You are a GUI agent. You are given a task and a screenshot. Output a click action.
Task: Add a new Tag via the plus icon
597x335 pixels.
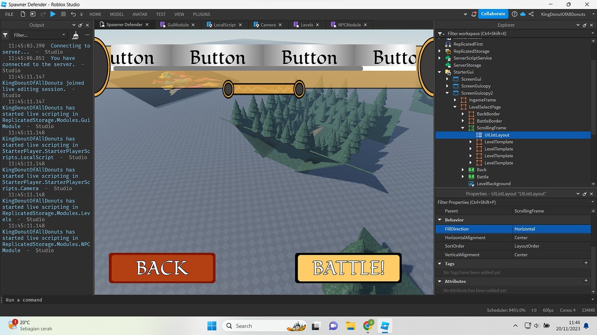(586, 262)
